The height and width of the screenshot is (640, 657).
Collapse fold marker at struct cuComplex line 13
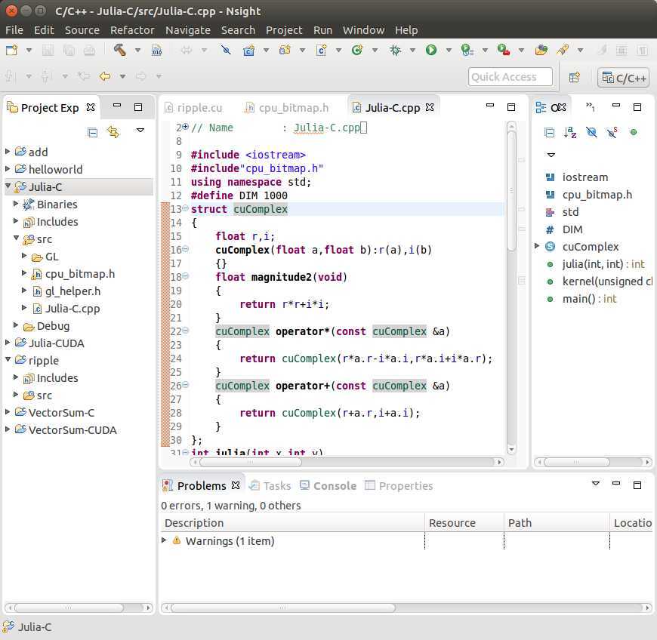coord(185,208)
